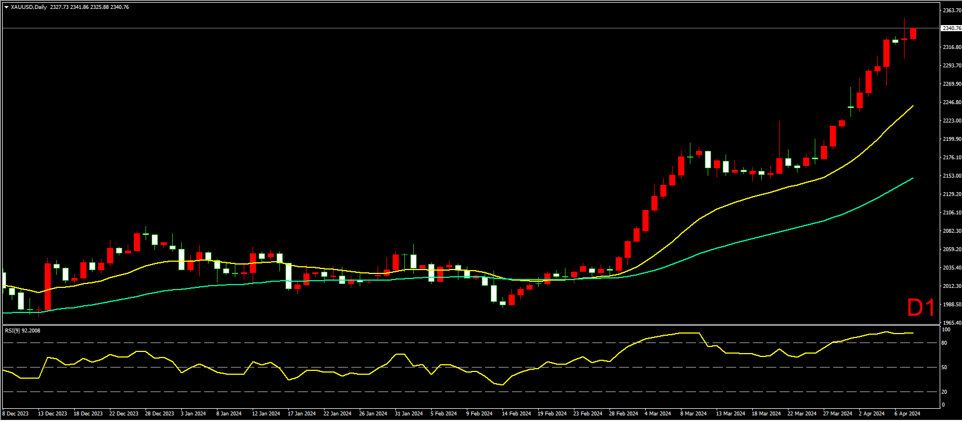Click the 18 Dec 2023 date label
This screenshot has width=962, height=421.
tap(88, 414)
